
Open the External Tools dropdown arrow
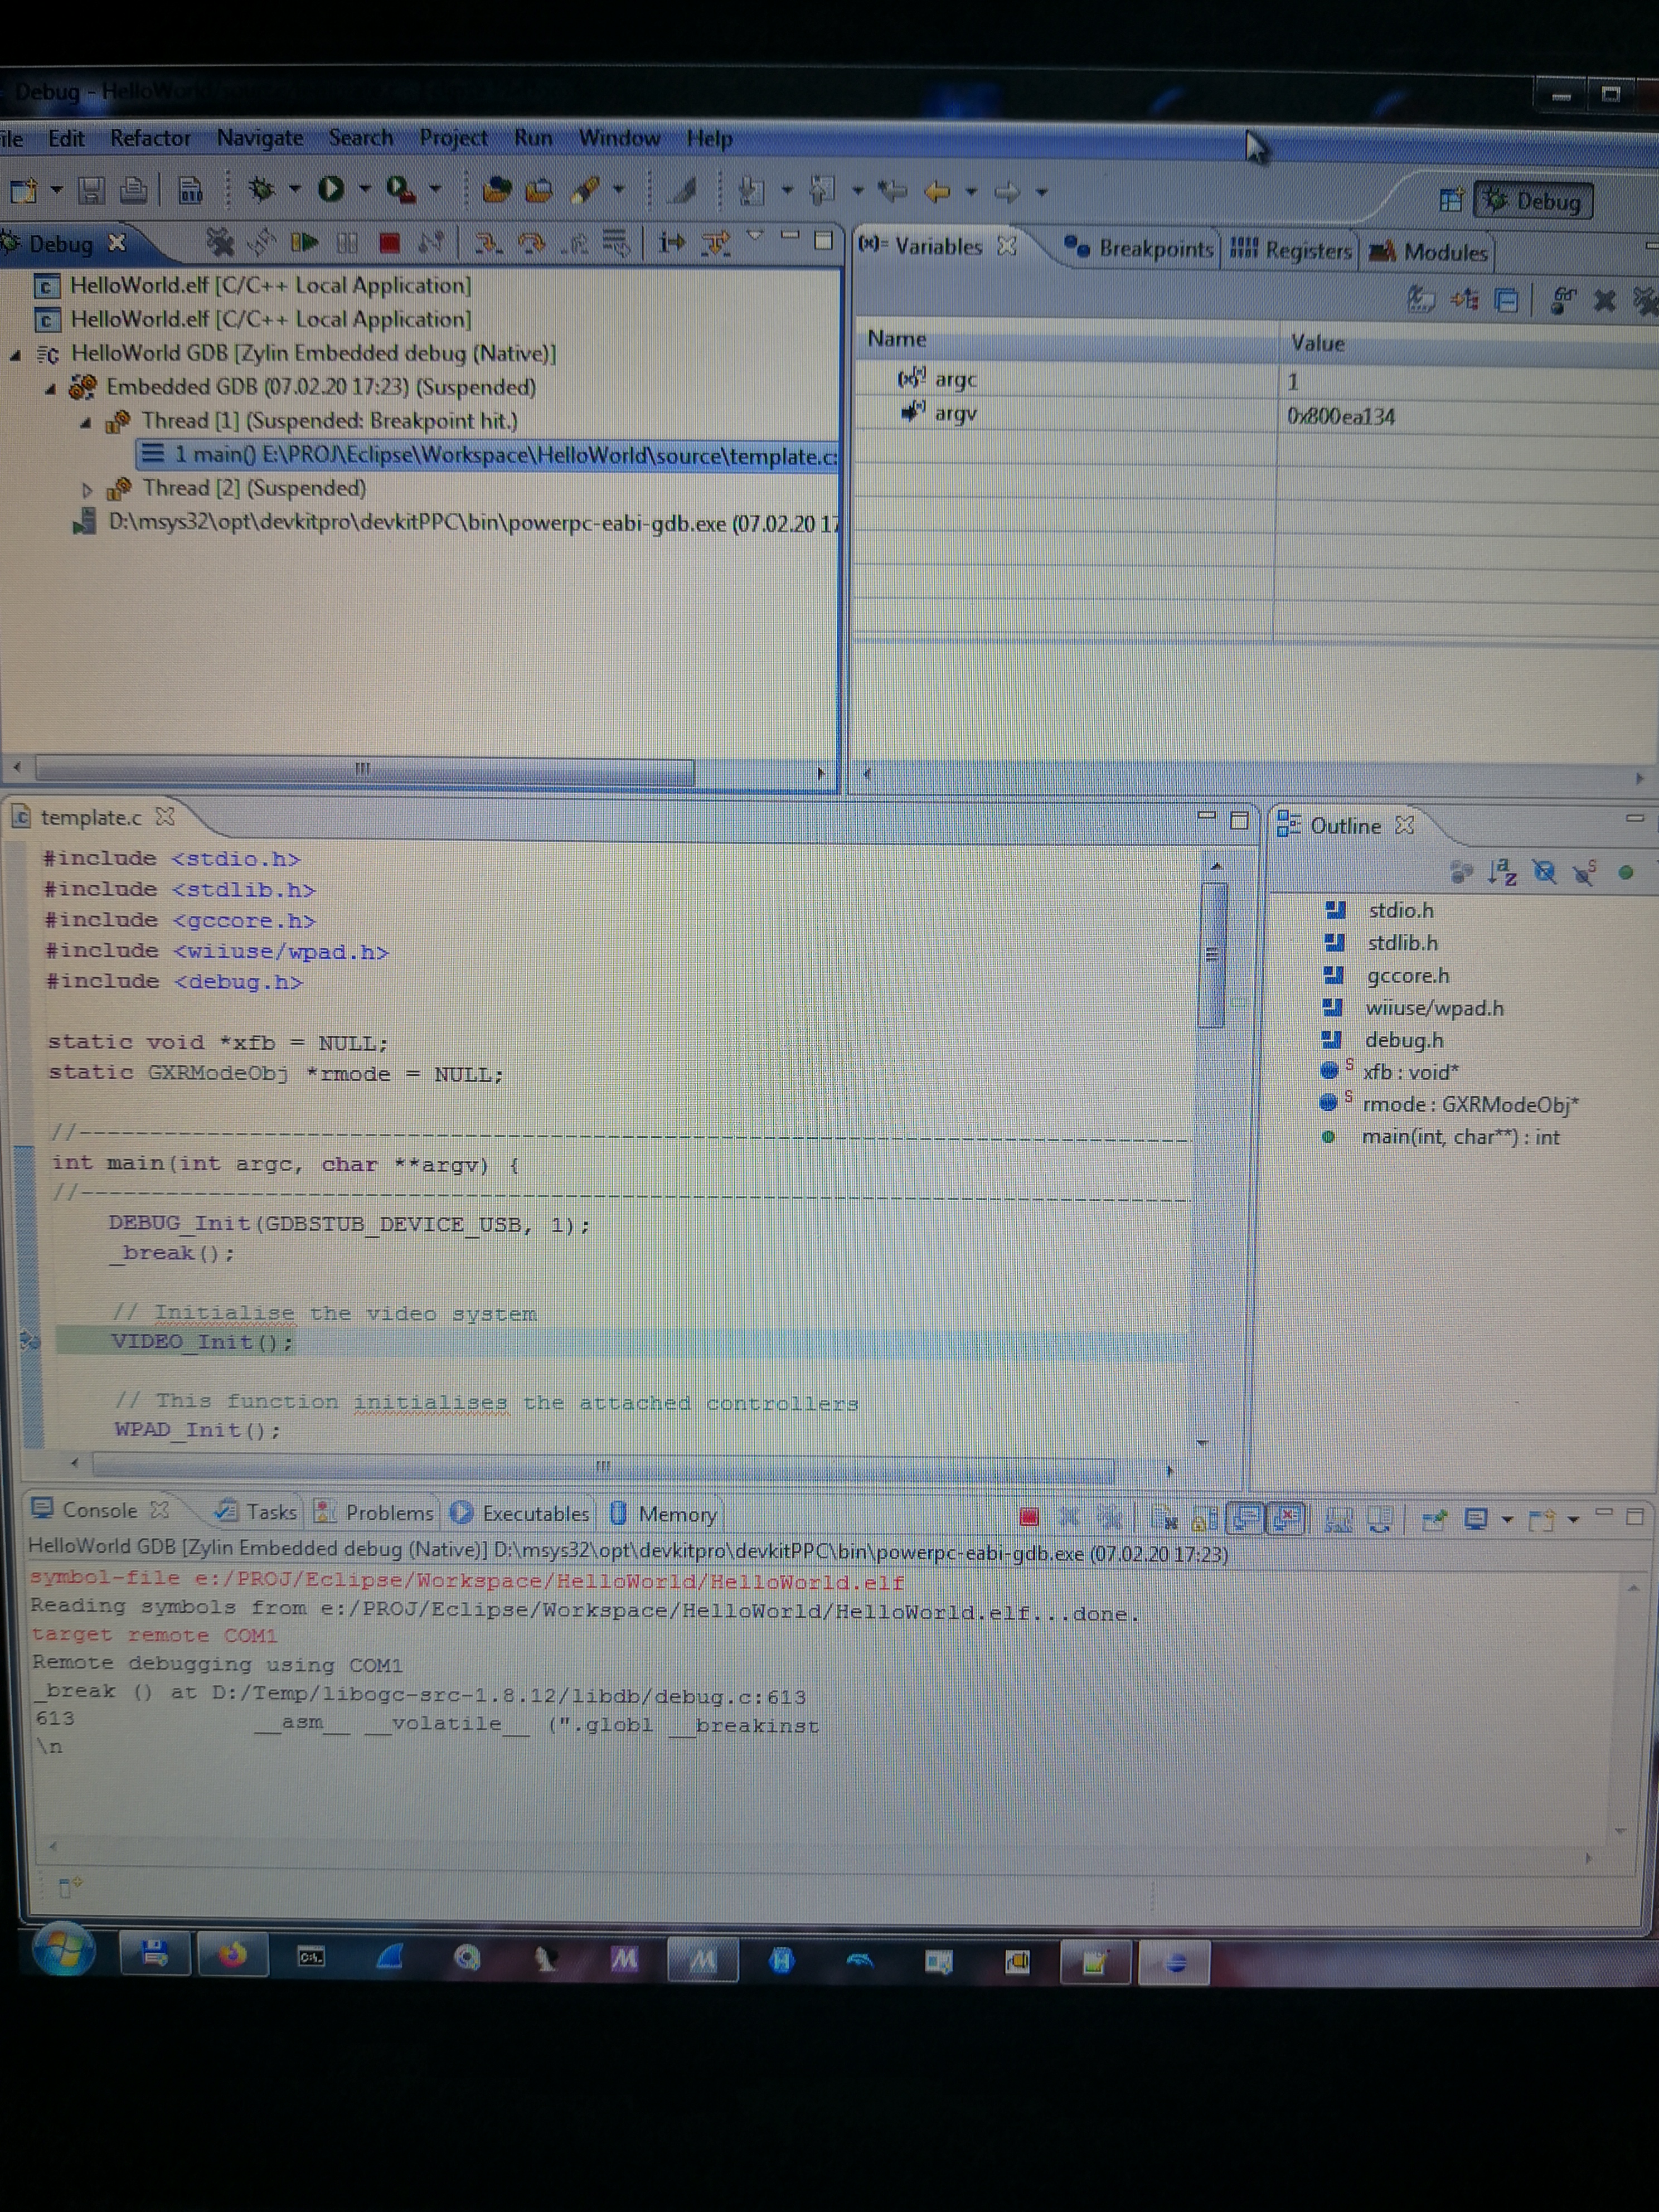click(435, 188)
